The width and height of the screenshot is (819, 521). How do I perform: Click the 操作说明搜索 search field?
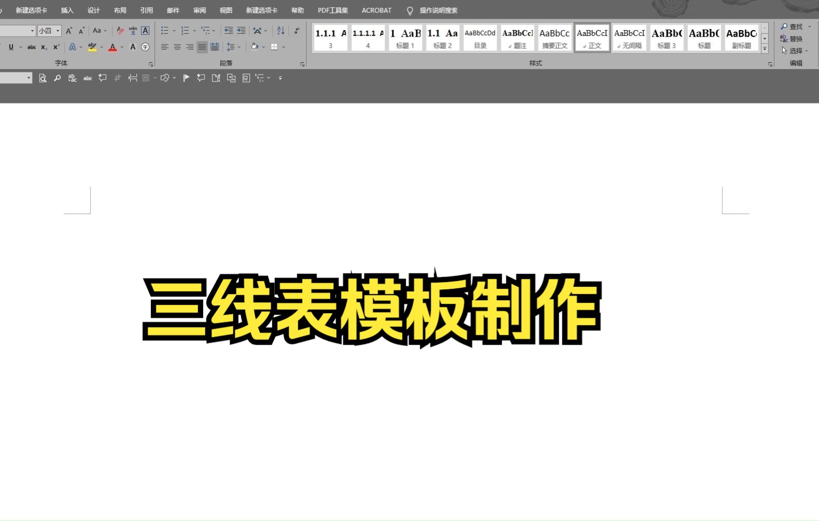pyautogui.click(x=439, y=10)
